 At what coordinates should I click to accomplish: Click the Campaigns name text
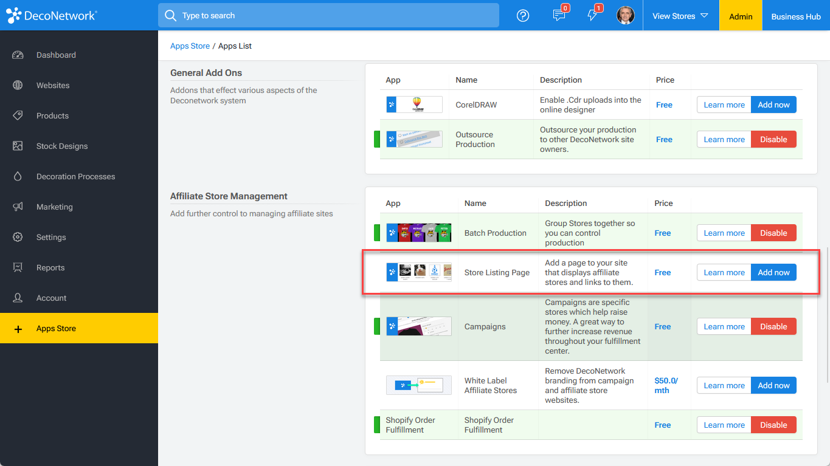[x=485, y=326]
